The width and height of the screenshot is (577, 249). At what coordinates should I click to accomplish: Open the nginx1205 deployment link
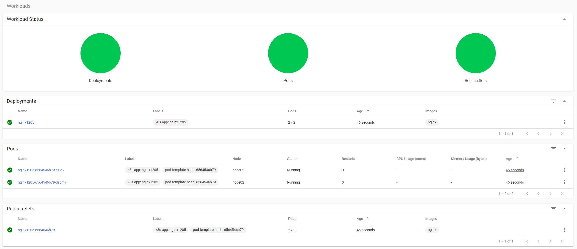[26, 122]
